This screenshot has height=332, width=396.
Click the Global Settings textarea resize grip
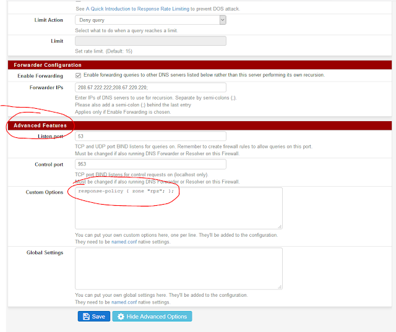coord(280,287)
